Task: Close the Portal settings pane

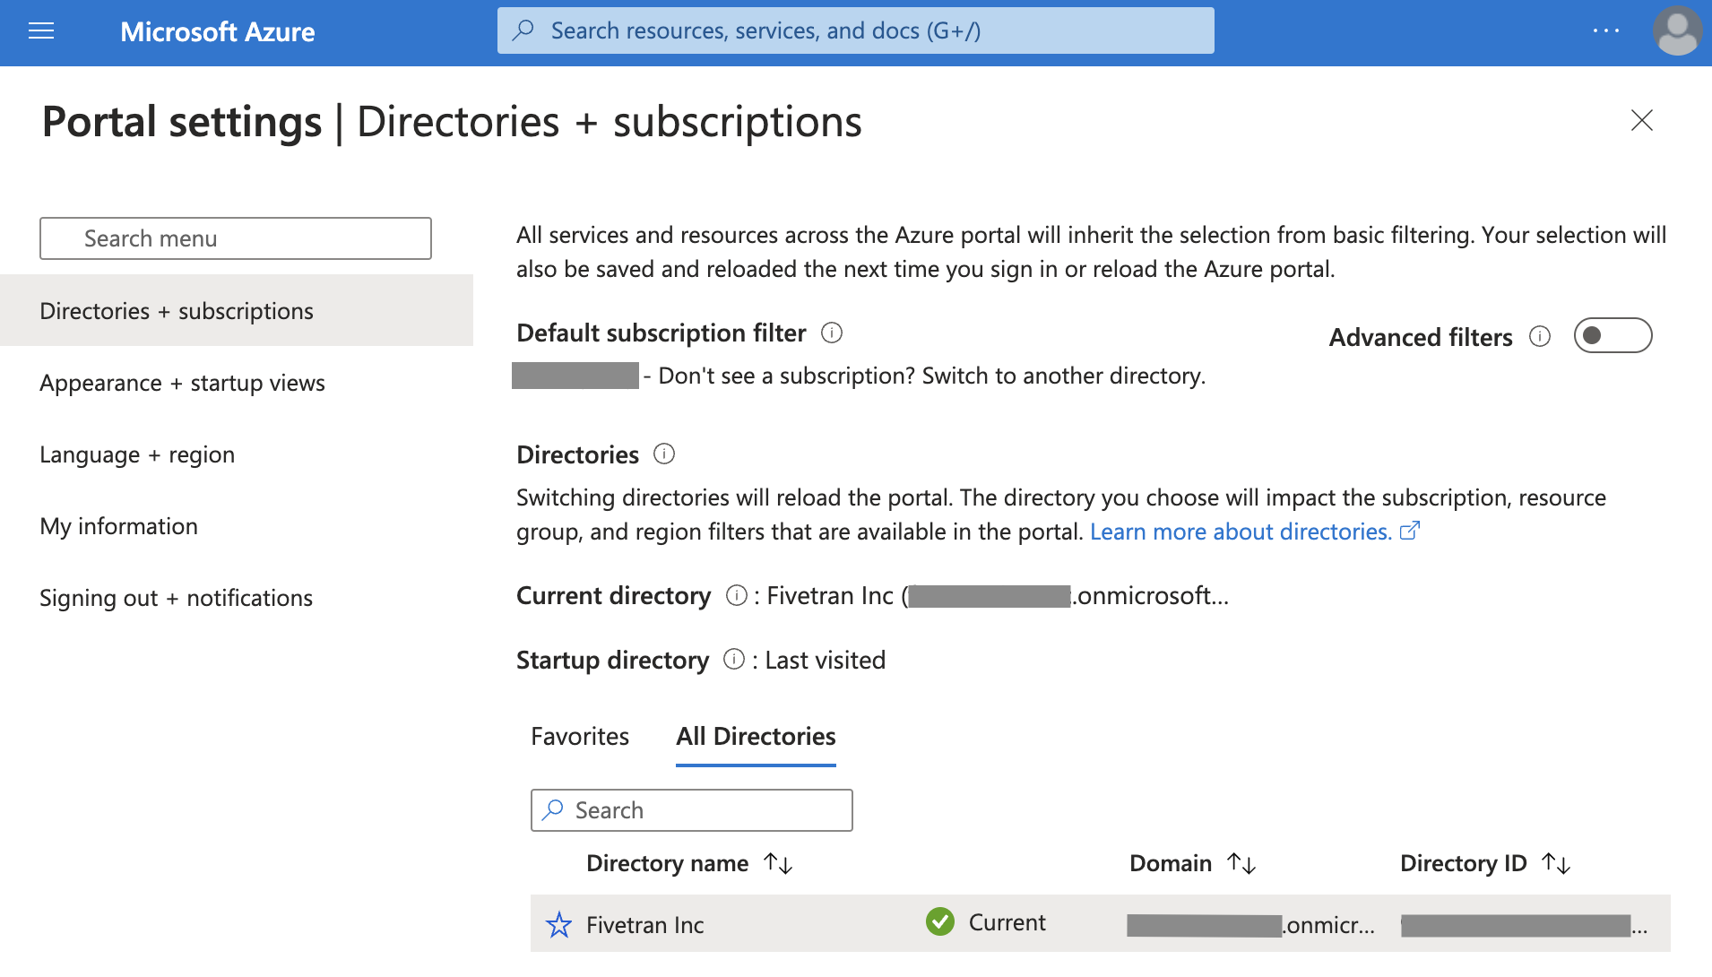Action: [1641, 120]
